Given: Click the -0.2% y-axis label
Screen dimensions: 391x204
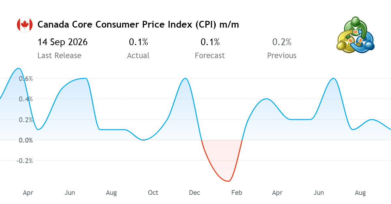Looking at the screenshot, I should (x=25, y=161).
